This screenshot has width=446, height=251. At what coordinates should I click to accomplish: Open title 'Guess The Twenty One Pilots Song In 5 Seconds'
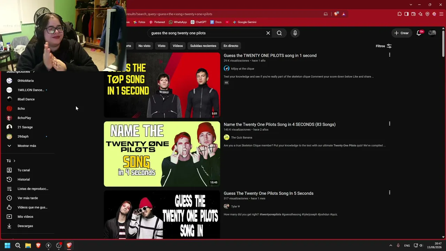coord(268,193)
